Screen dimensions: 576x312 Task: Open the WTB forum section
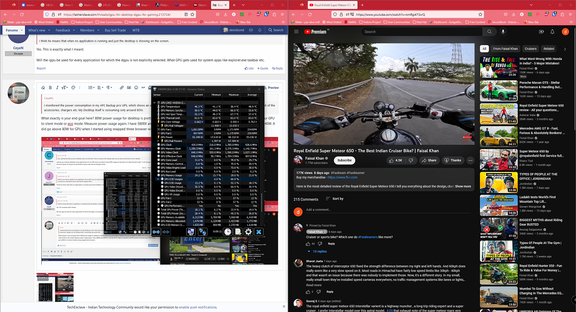136,30
